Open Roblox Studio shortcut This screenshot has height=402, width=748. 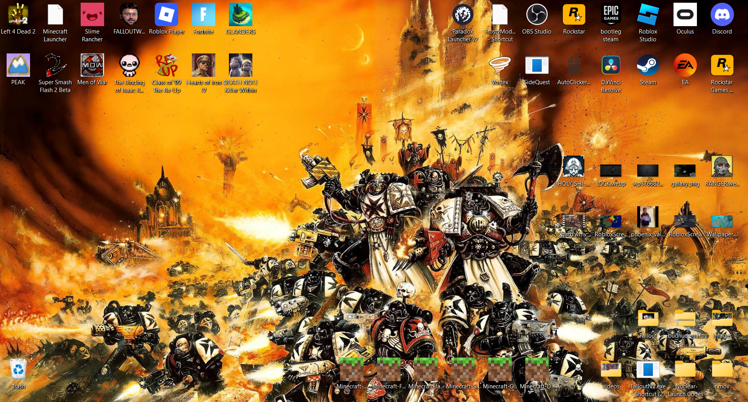point(648,15)
